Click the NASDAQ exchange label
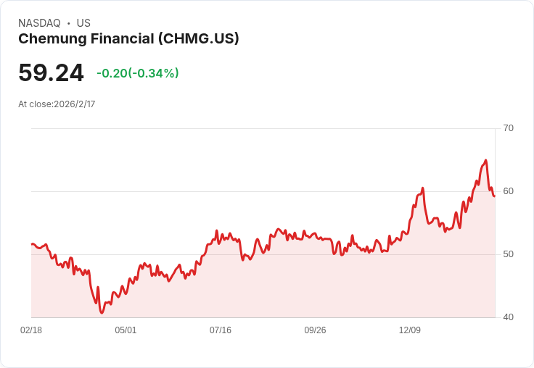The height and width of the screenshot is (368, 534). click(39, 23)
